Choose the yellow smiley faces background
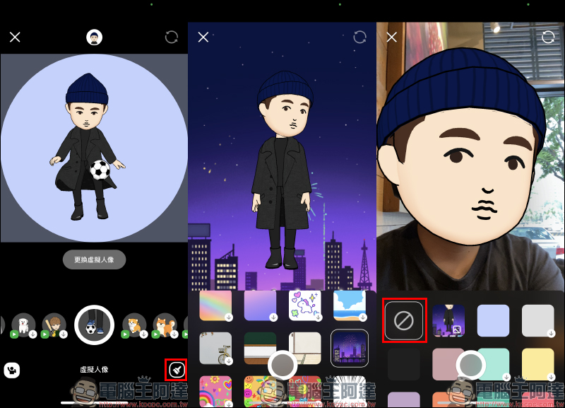565x408 pixels. click(x=260, y=392)
